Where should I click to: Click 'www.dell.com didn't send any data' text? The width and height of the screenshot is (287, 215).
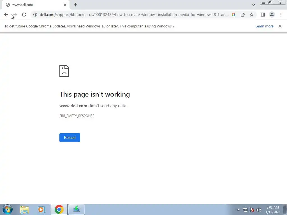pos(93,106)
